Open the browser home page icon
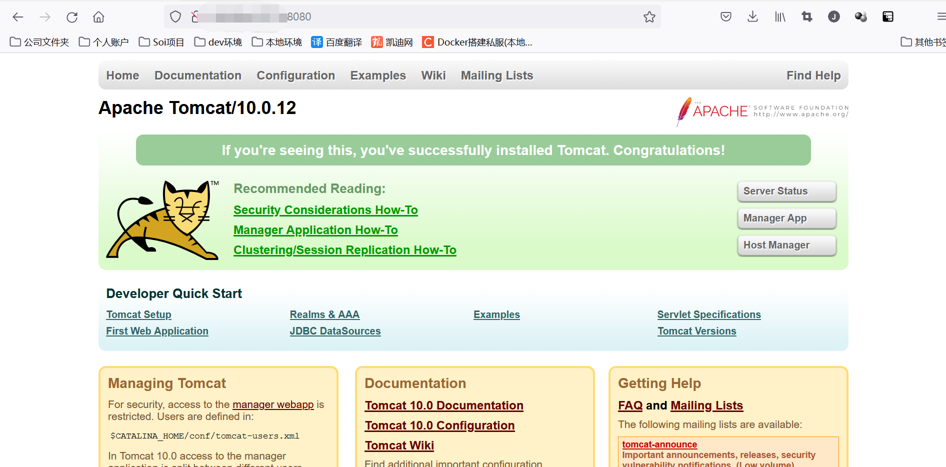946x467 pixels. (x=99, y=17)
